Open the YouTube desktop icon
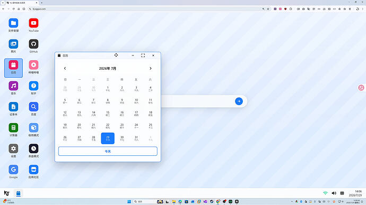The height and width of the screenshot is (205, 366). click(33, 23)
